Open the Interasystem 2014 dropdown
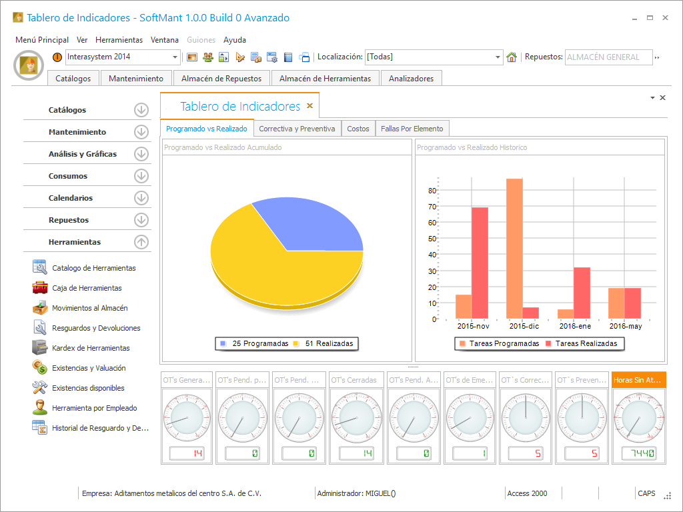This screenshot has height=512, width=683. (x=175, y=57)
